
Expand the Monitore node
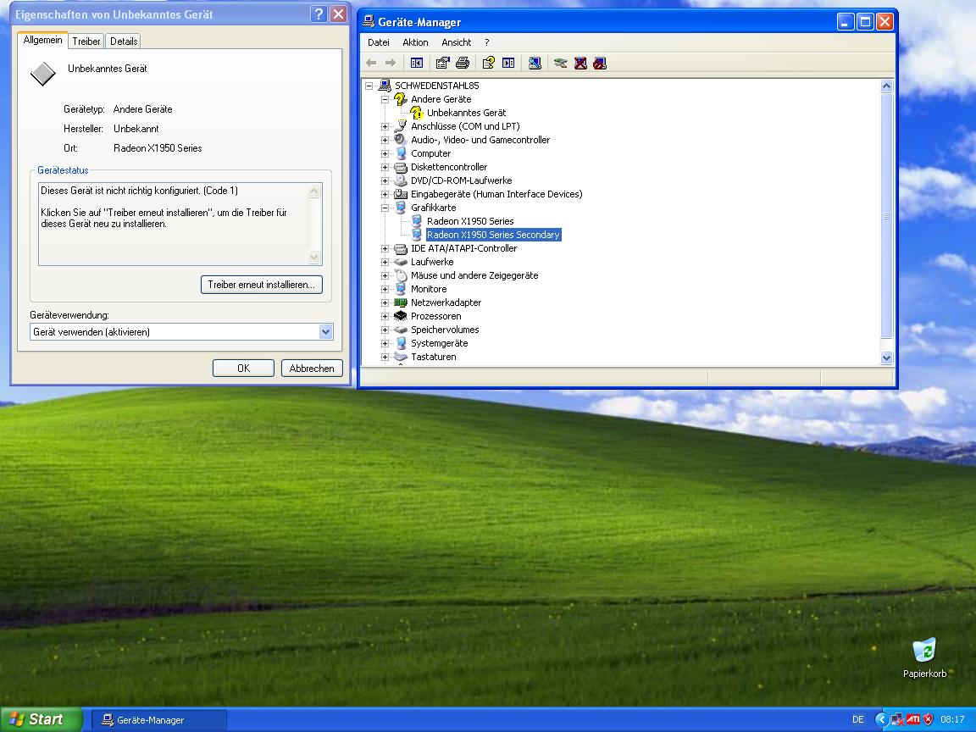coord(385,290)
